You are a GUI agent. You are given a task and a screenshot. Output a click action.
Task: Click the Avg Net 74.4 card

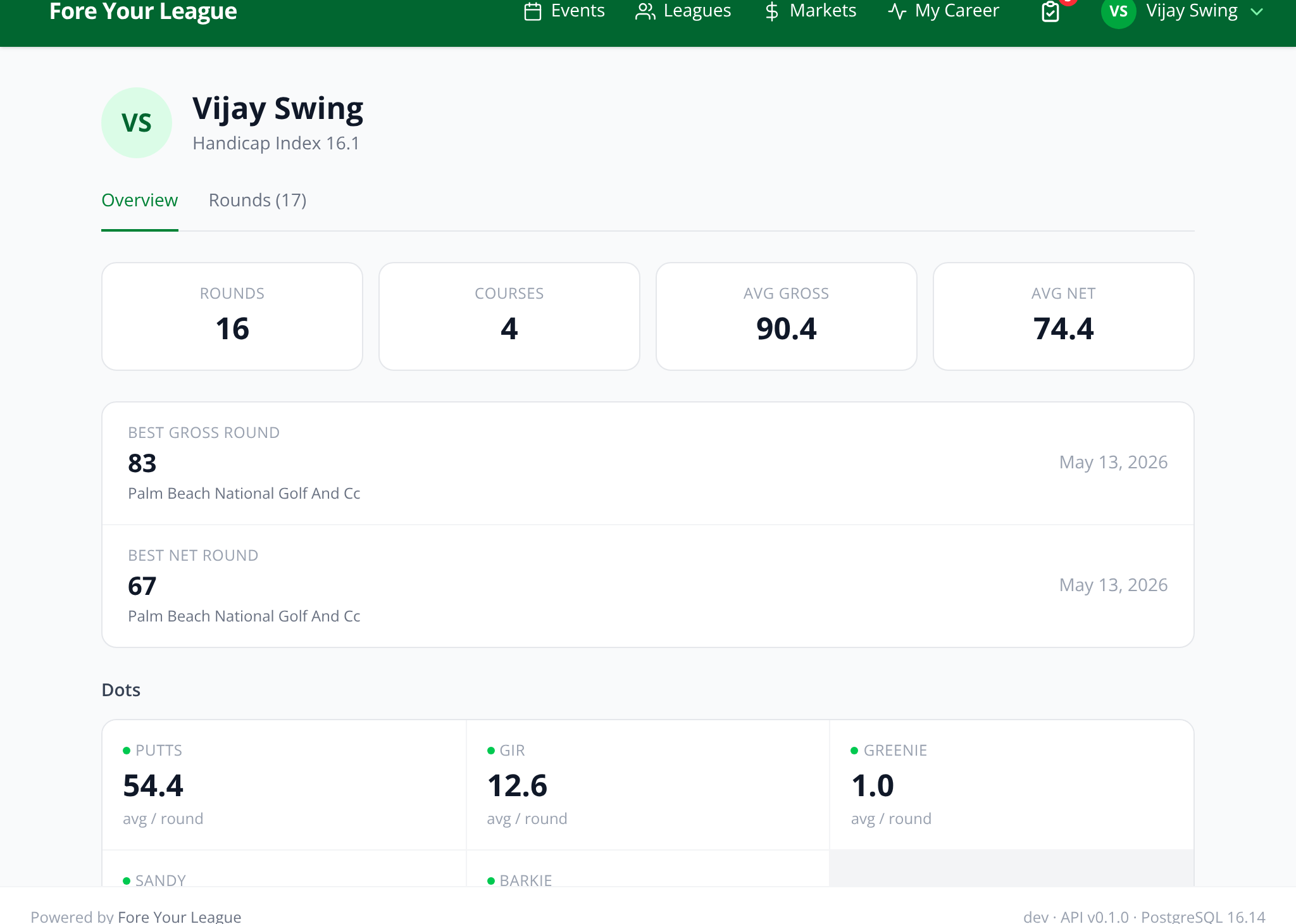click(1064, 316)
